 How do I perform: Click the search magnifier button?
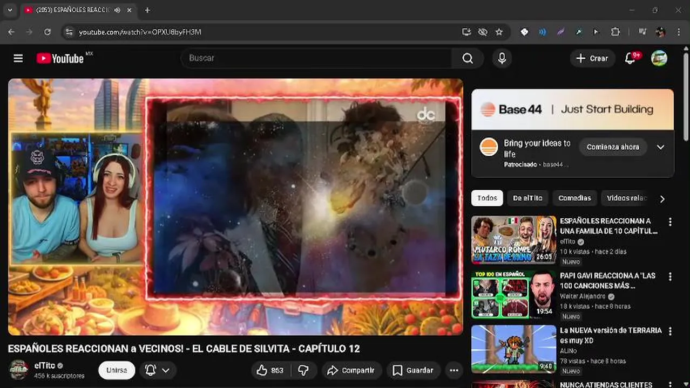468,58
